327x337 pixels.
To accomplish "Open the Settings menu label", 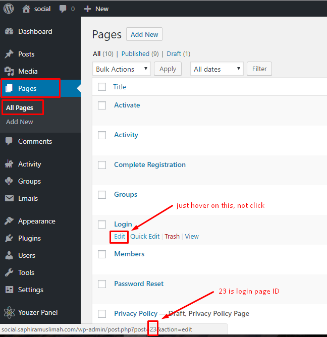I will click(x=31, y=290).
